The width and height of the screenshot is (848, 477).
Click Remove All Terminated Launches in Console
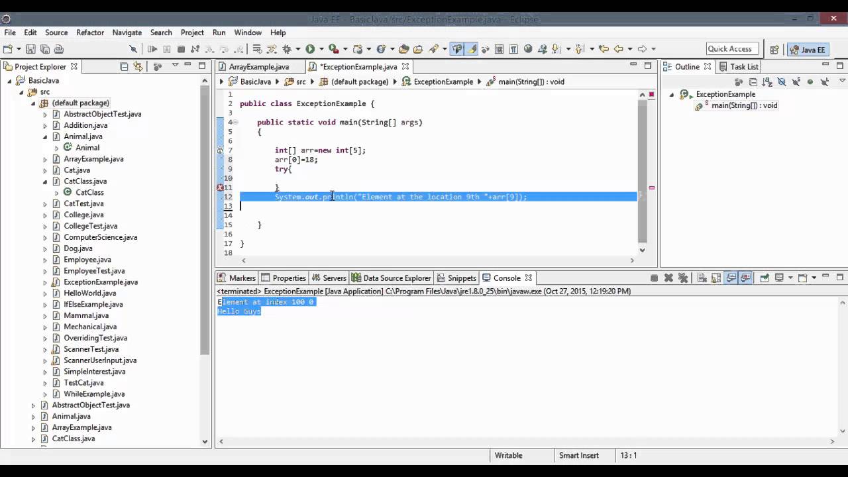click(x=683, y=278)
